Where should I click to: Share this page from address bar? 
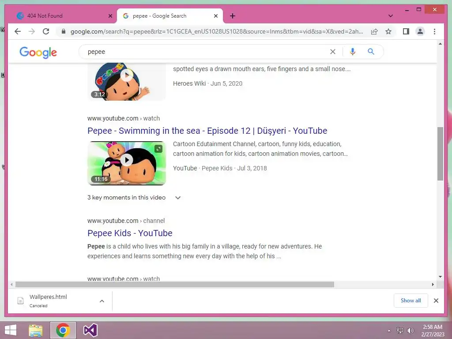[374, 31]
